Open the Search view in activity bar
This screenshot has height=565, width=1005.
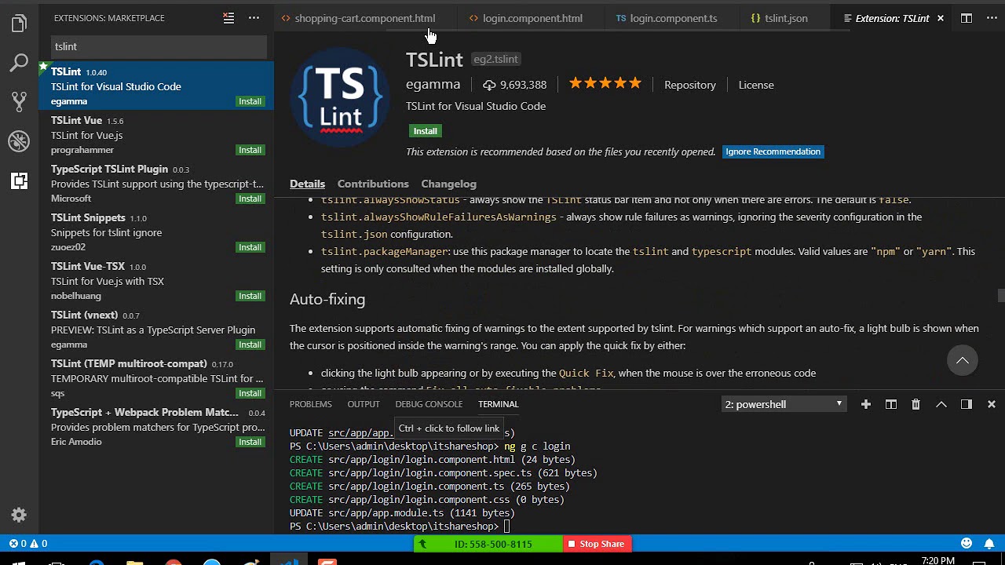(x=19, y=63)
